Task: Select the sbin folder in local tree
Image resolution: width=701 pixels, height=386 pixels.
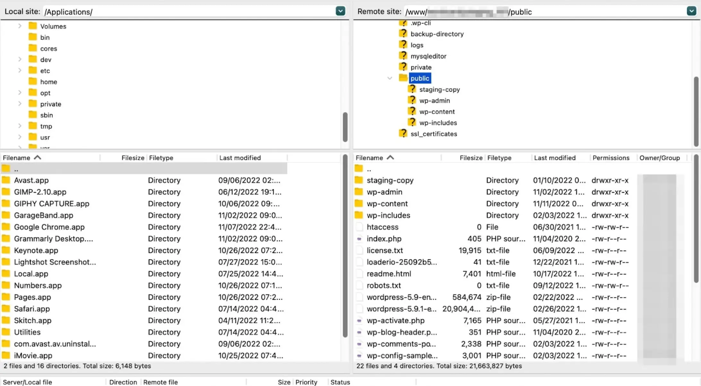Action: point(47,115)
